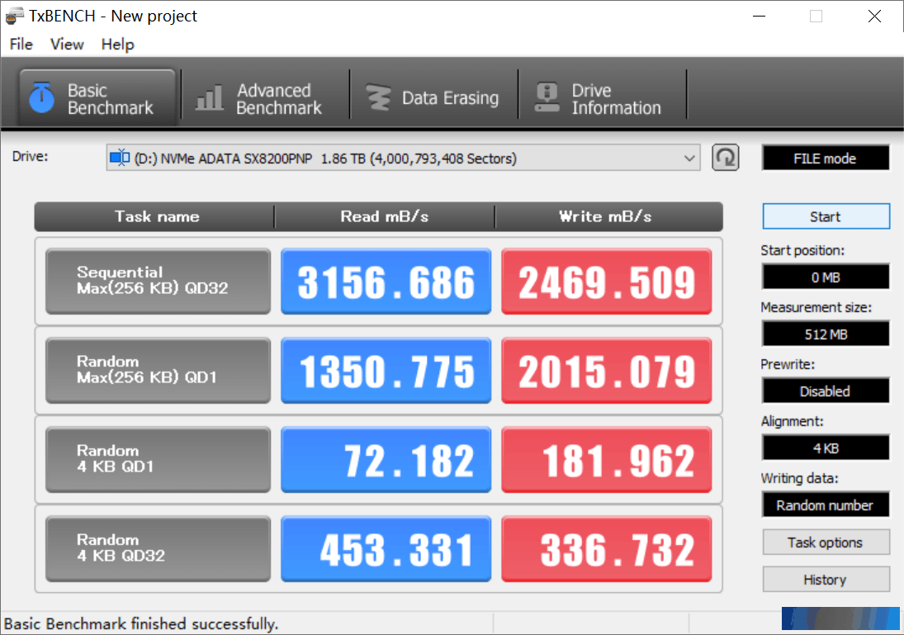
Task: Open the Writing data Random number dropdown
Action: click(826, 505)
